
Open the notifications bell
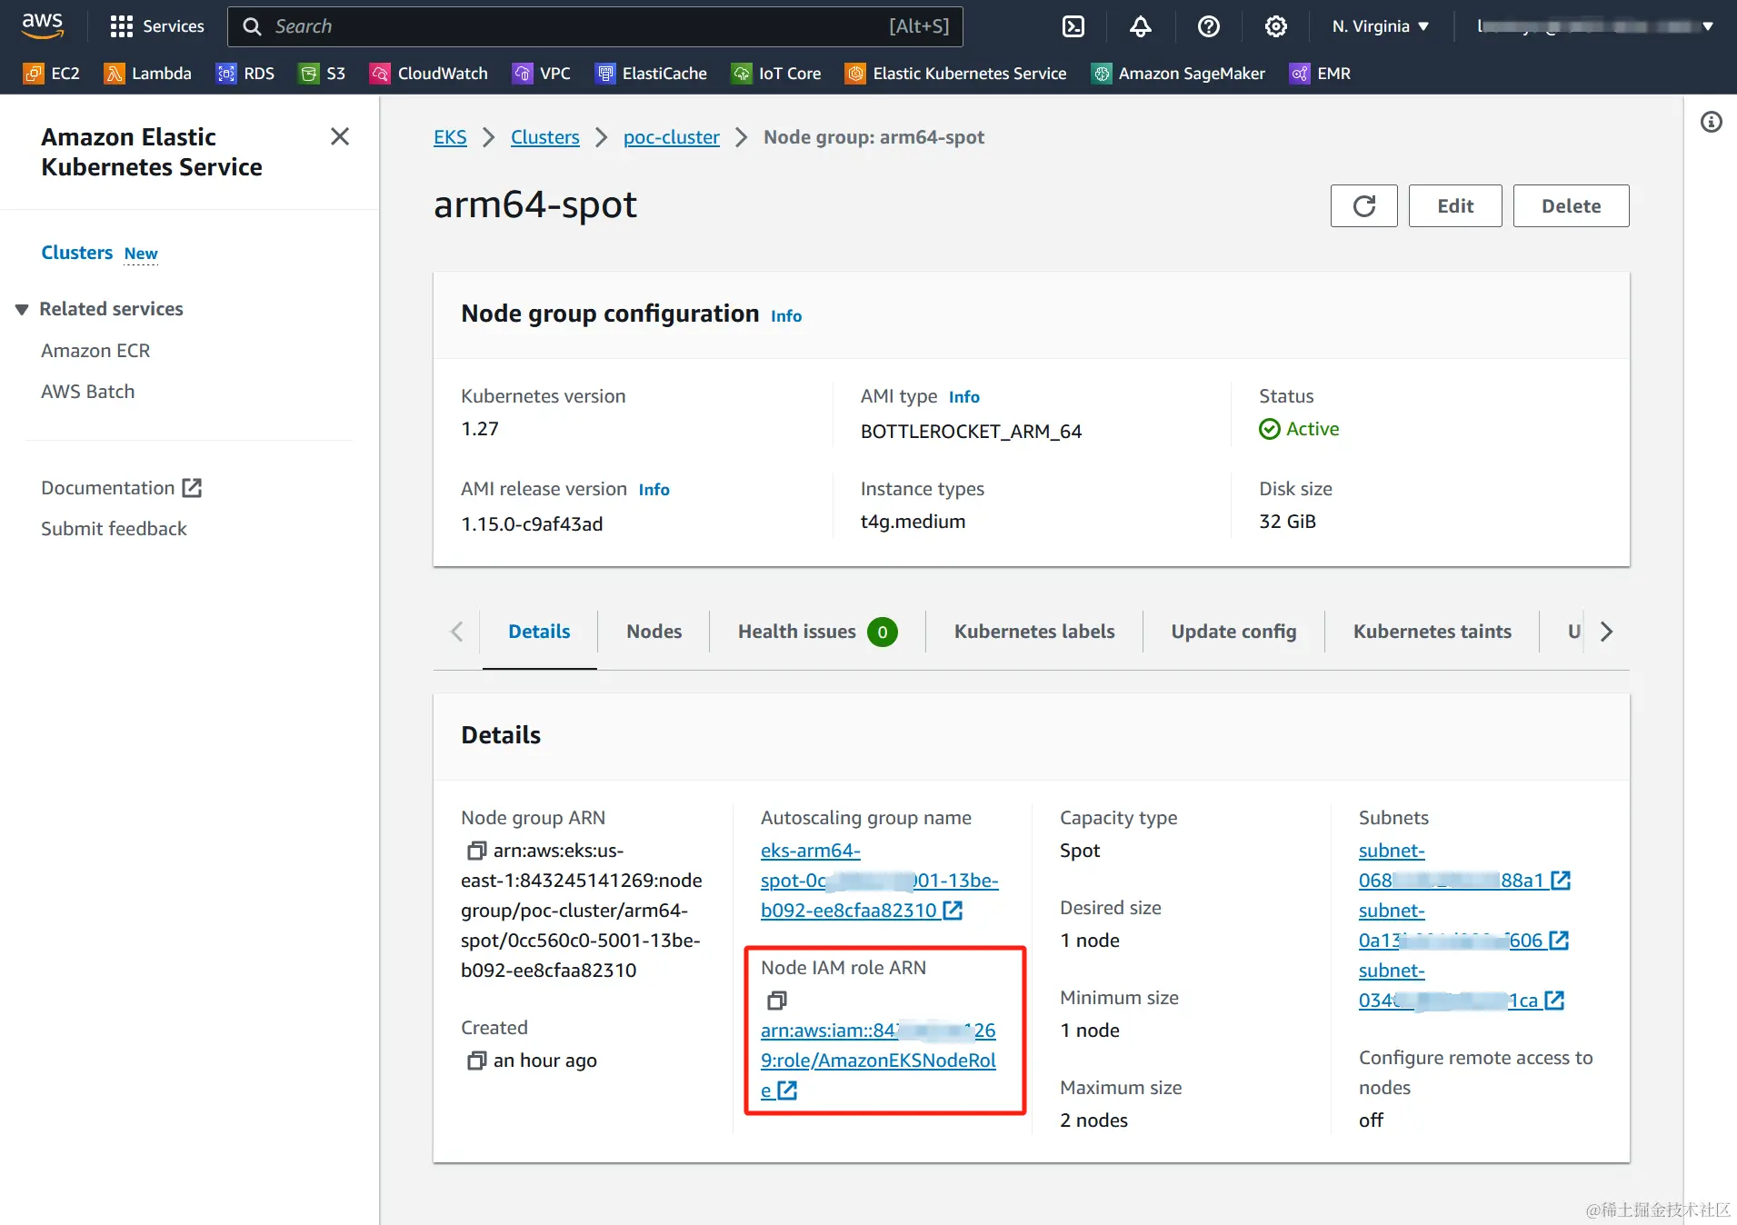pos(1141,26)
